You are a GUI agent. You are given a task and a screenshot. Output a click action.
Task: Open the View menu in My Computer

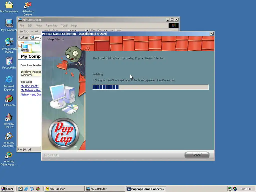click(39, 25)
